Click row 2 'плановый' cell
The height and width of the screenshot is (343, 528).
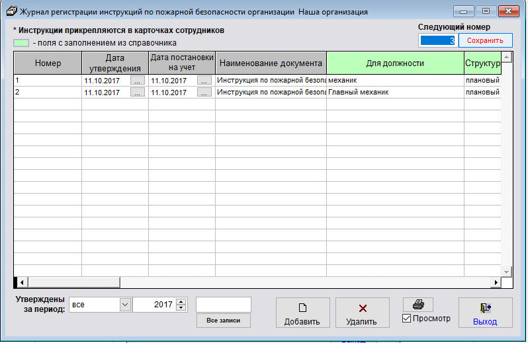482,92
